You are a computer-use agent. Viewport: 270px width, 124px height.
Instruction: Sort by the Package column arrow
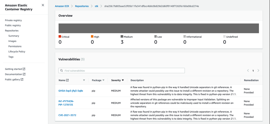[103, 80]
